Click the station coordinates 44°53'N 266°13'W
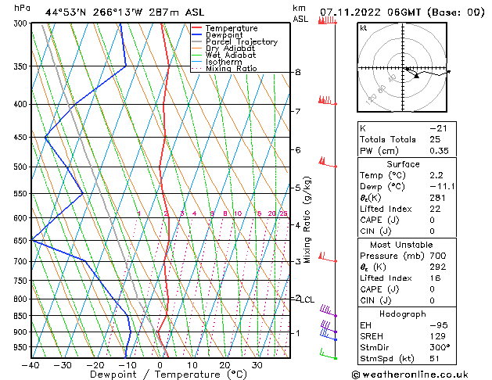This screenshot has width=492, height=380. pos(94,13)
